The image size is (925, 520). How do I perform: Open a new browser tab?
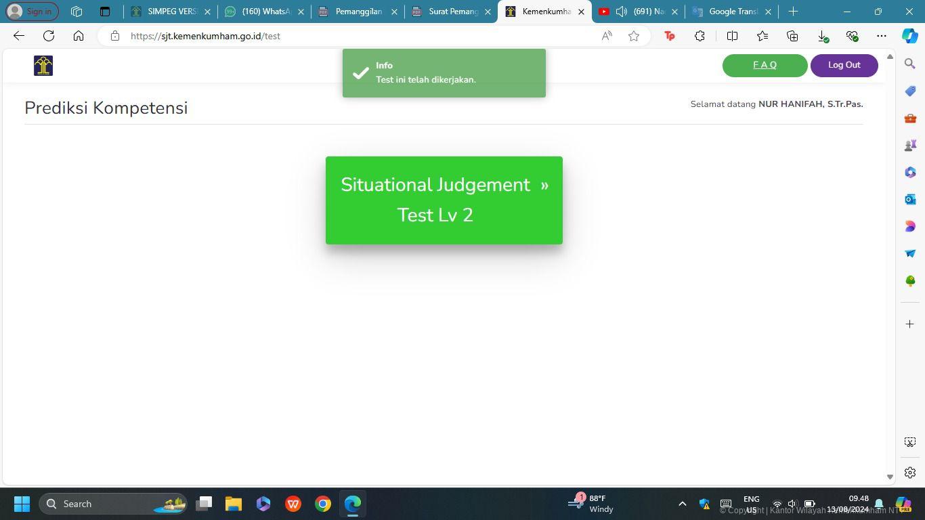click(x=793, y=12)
